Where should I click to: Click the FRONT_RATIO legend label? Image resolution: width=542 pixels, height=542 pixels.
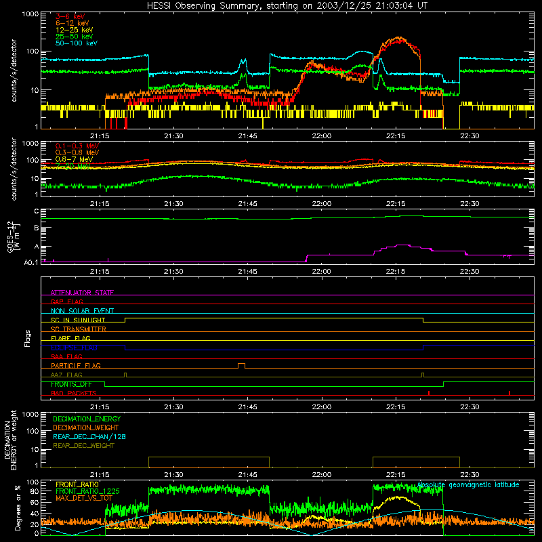[x=77, y=484]
